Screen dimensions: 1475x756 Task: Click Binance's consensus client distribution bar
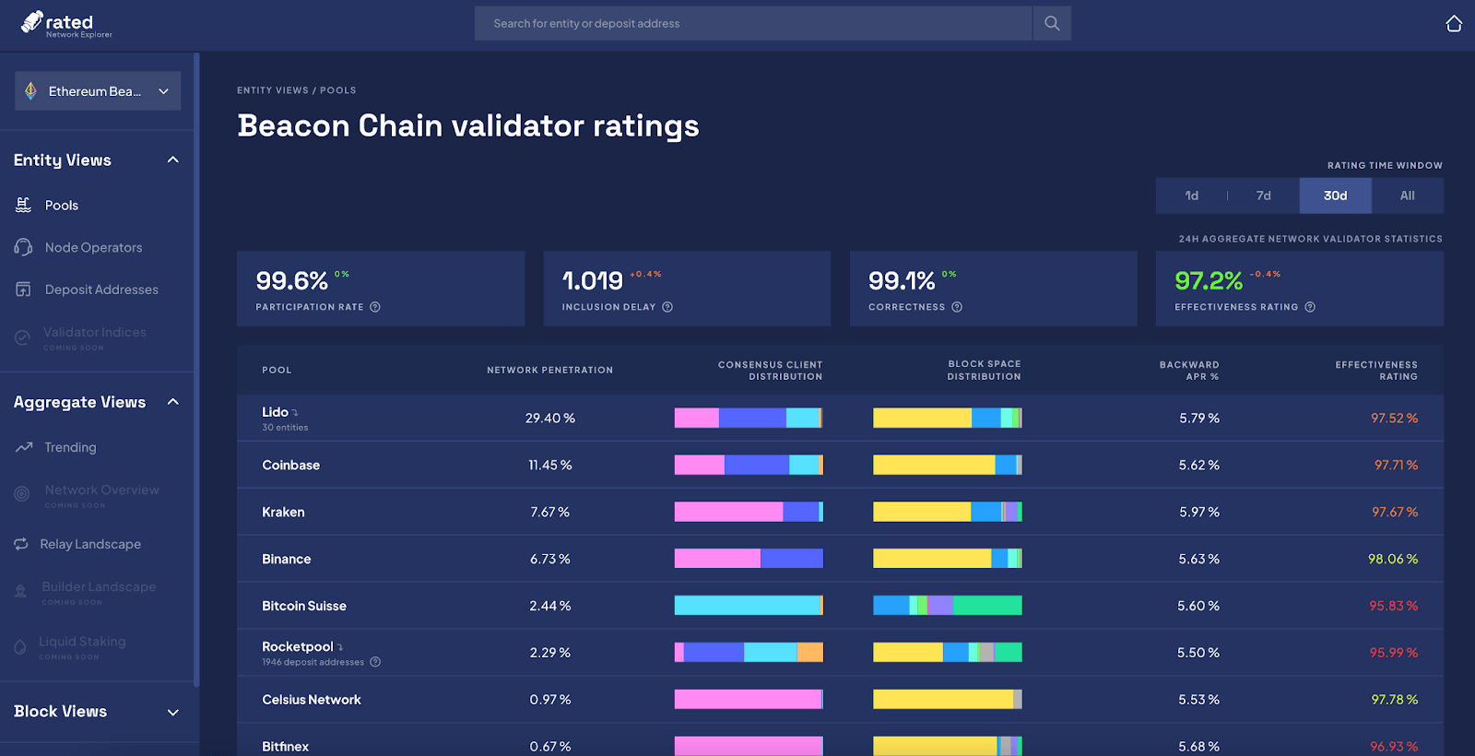coord(748,558)
